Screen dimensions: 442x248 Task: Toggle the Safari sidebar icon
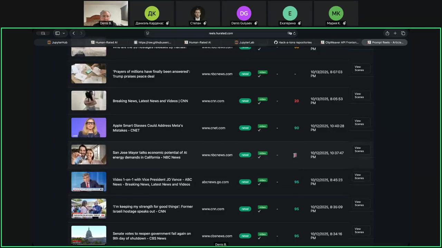point(57,33)
